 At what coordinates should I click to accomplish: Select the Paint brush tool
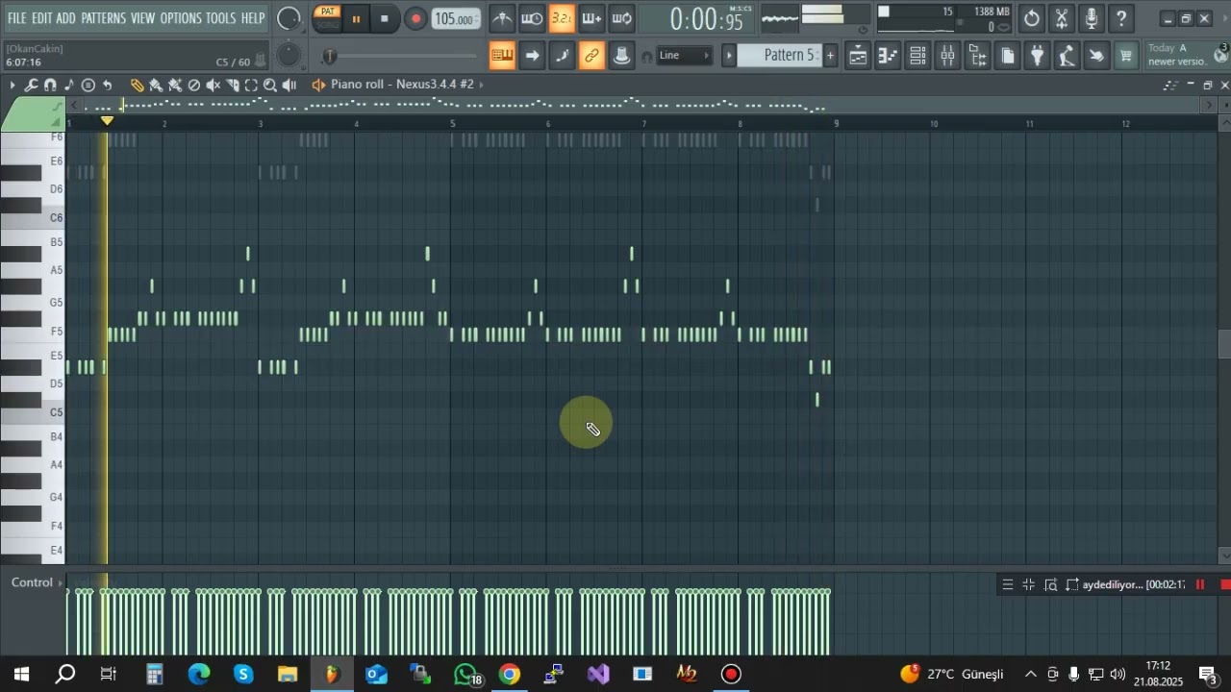pos(156,86)
